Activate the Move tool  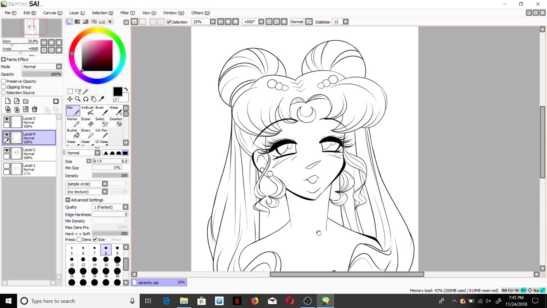click(70, 99)
